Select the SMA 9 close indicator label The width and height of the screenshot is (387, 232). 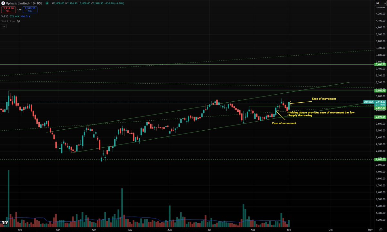(x=8, y=21)
